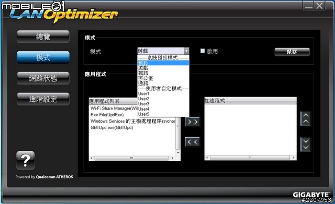Pick User5 custom mode

(163, 114)
